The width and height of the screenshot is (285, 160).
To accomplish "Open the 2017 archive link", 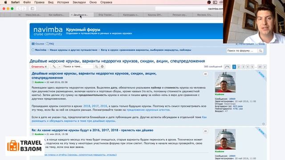I will (x=95, y=106).
